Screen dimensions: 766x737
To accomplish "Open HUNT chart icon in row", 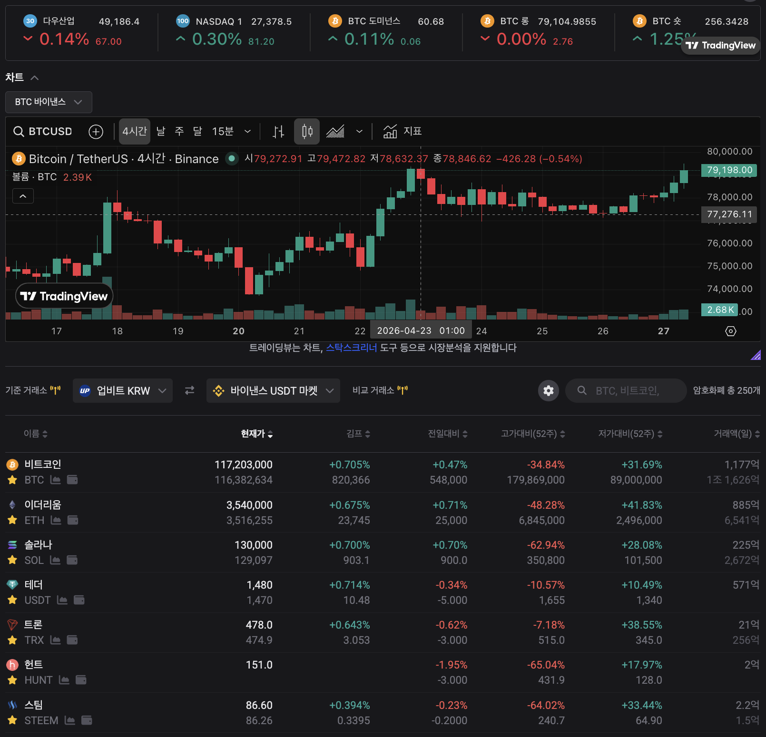I will pyautogui.click(x=64, y=680).
